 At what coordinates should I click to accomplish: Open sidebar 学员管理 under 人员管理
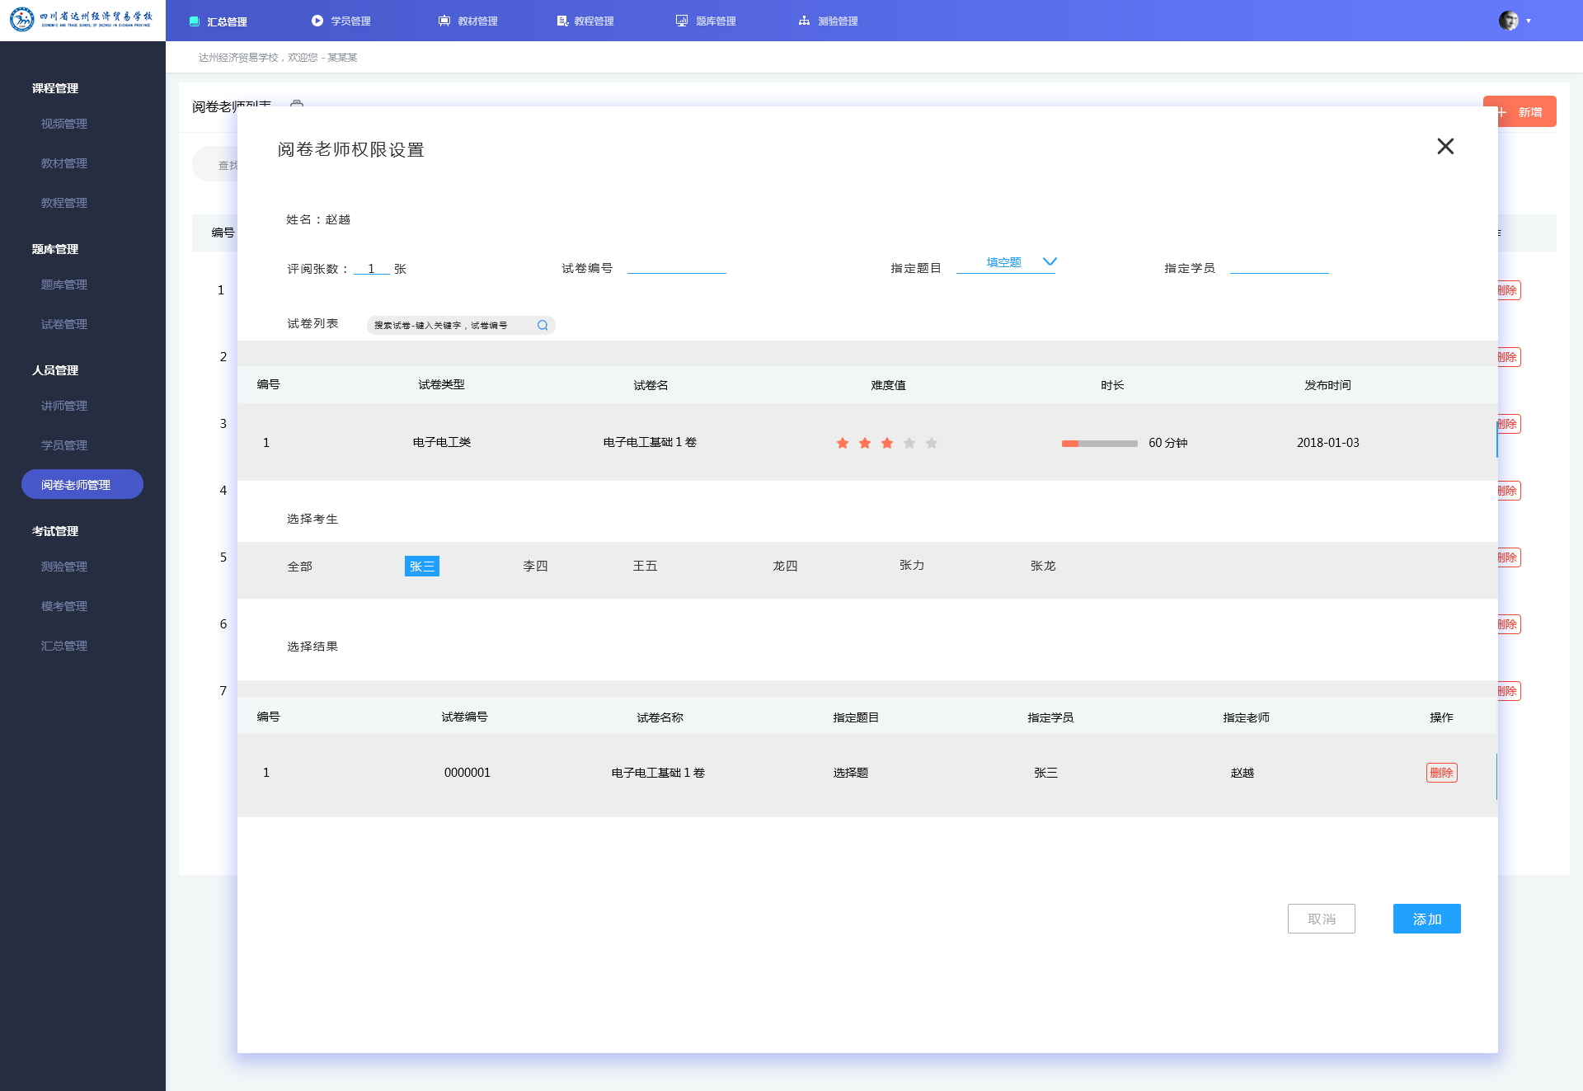64,445
